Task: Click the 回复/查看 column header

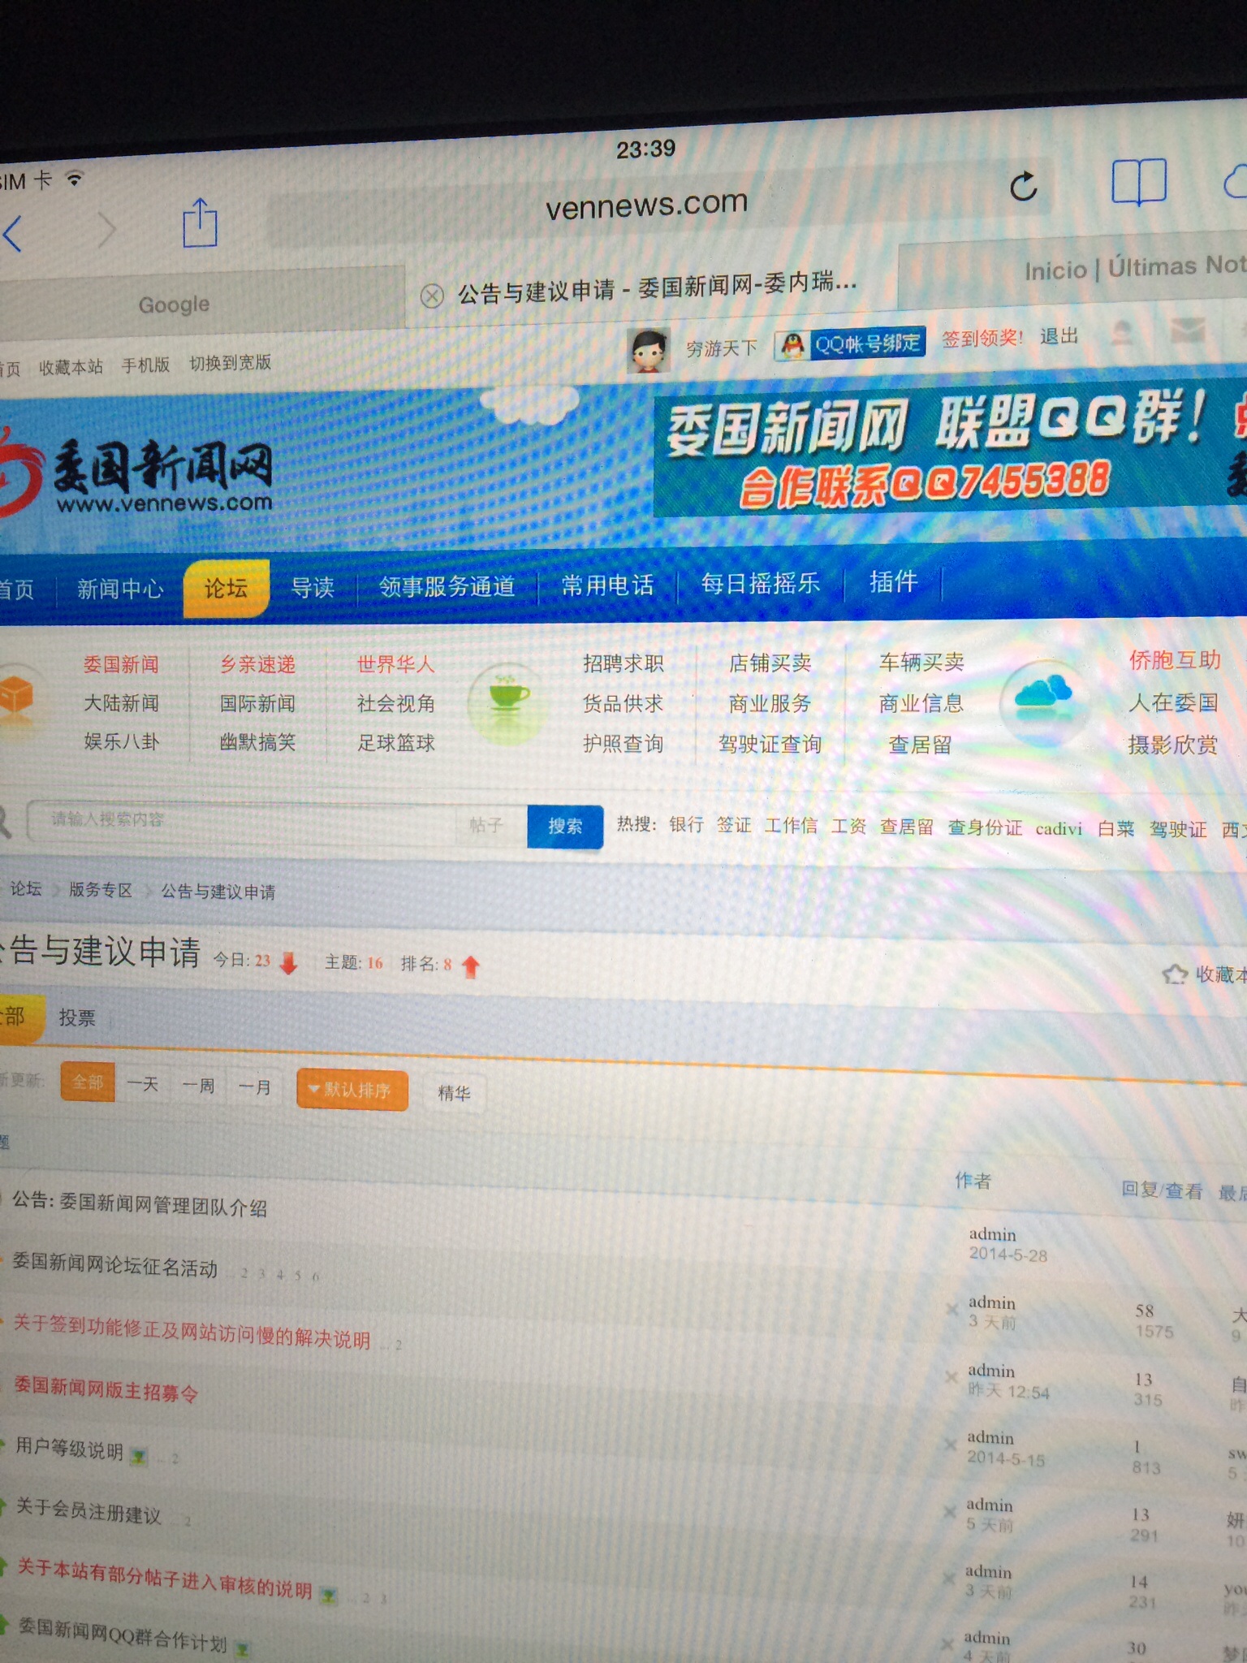Action: (x=1161, y=1190)
